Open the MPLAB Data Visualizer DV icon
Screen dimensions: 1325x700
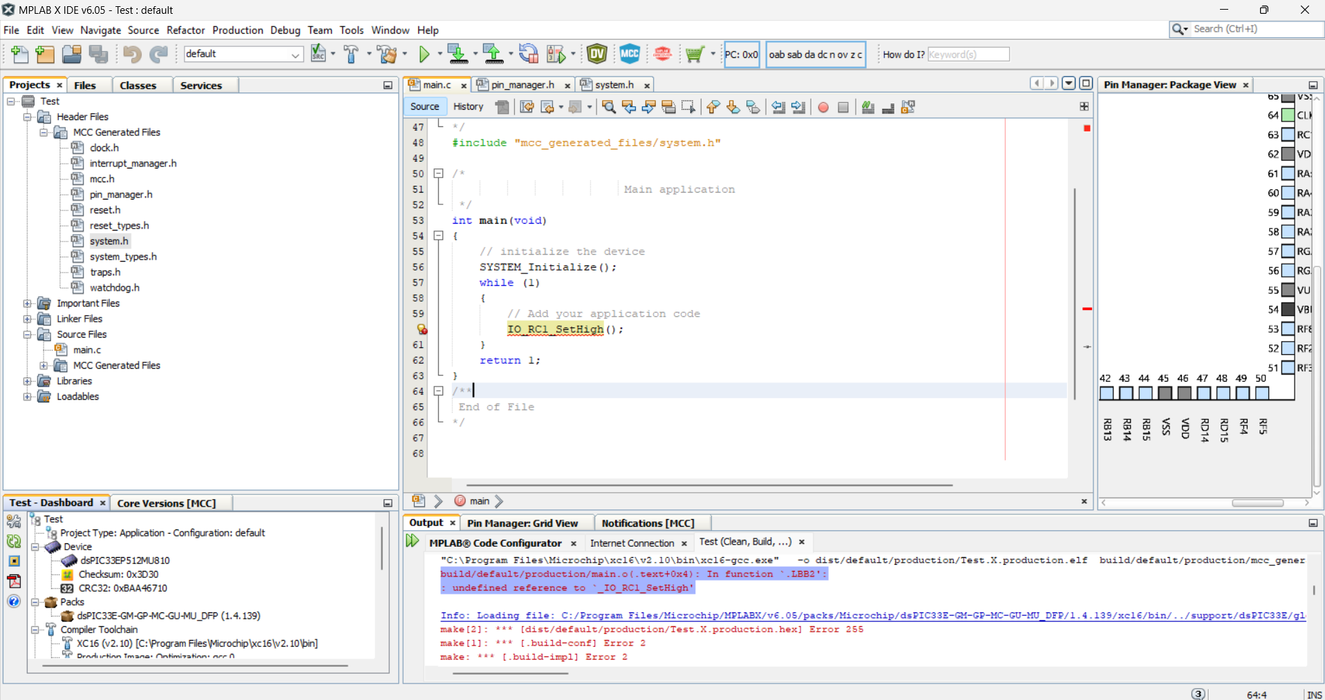click(596, 54)
